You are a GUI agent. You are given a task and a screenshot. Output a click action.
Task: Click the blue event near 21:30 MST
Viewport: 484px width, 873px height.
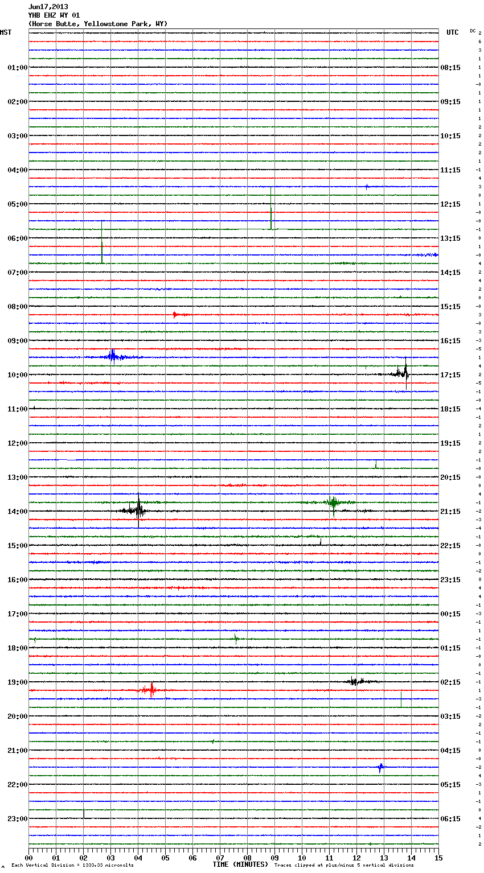pyautogui.click(x=380, y=767)
